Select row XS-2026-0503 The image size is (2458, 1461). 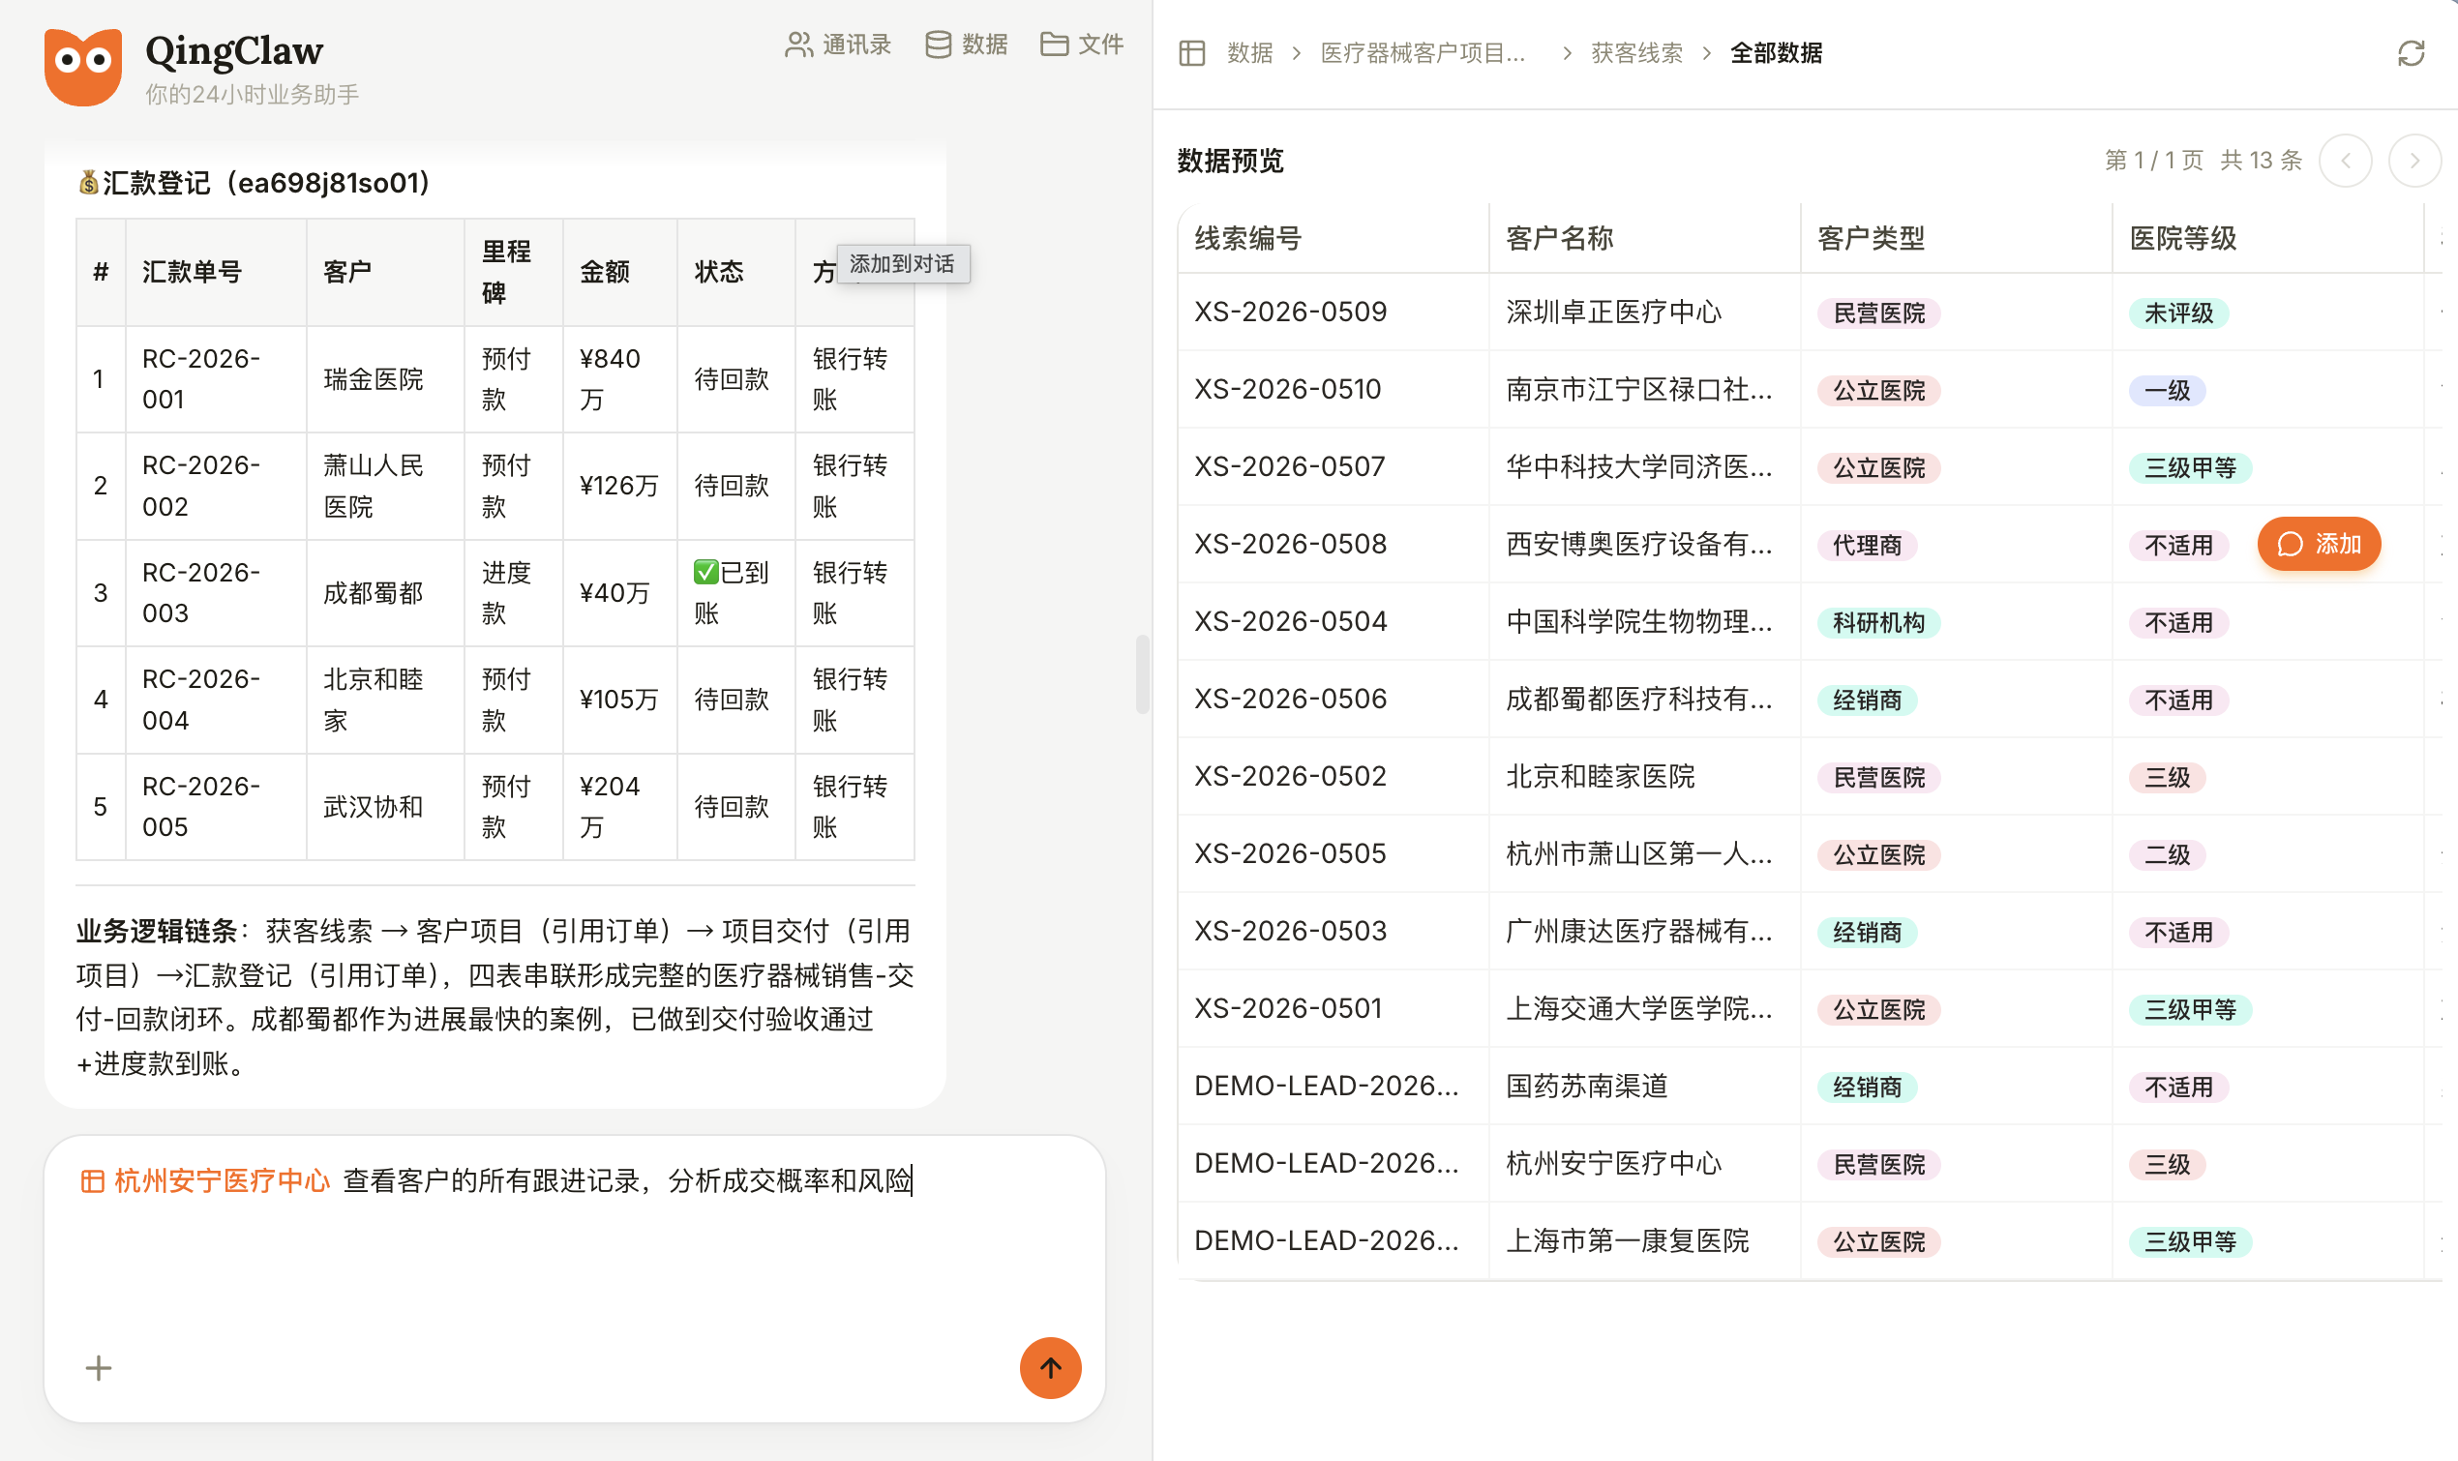(1810, 932)
